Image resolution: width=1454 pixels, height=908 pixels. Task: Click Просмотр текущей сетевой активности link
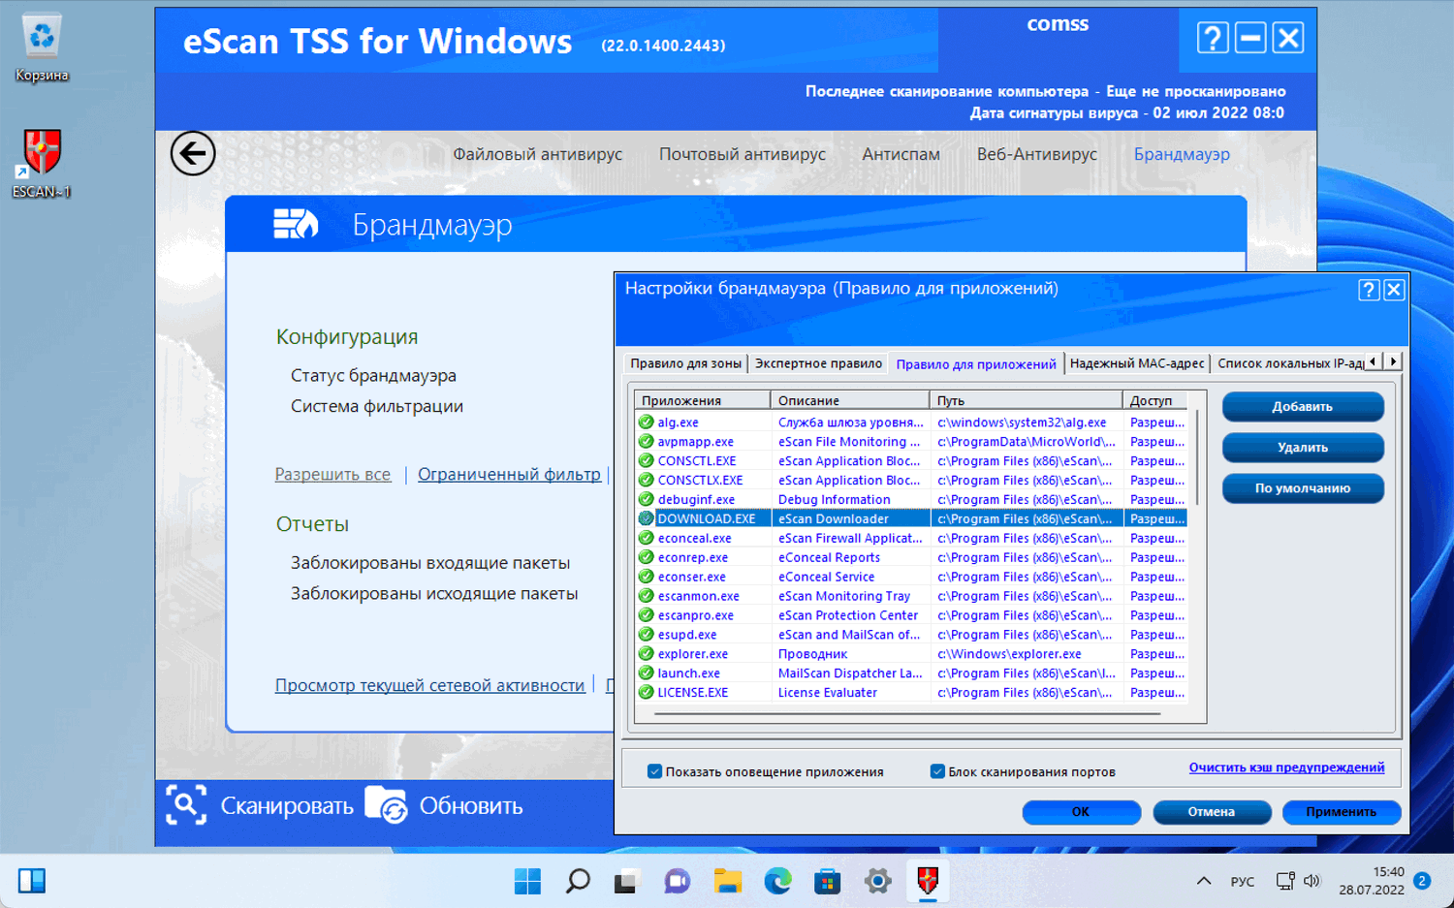[429, 685]
